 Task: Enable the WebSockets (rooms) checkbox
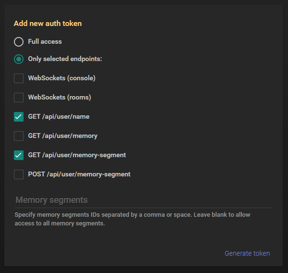coord(19,98)
